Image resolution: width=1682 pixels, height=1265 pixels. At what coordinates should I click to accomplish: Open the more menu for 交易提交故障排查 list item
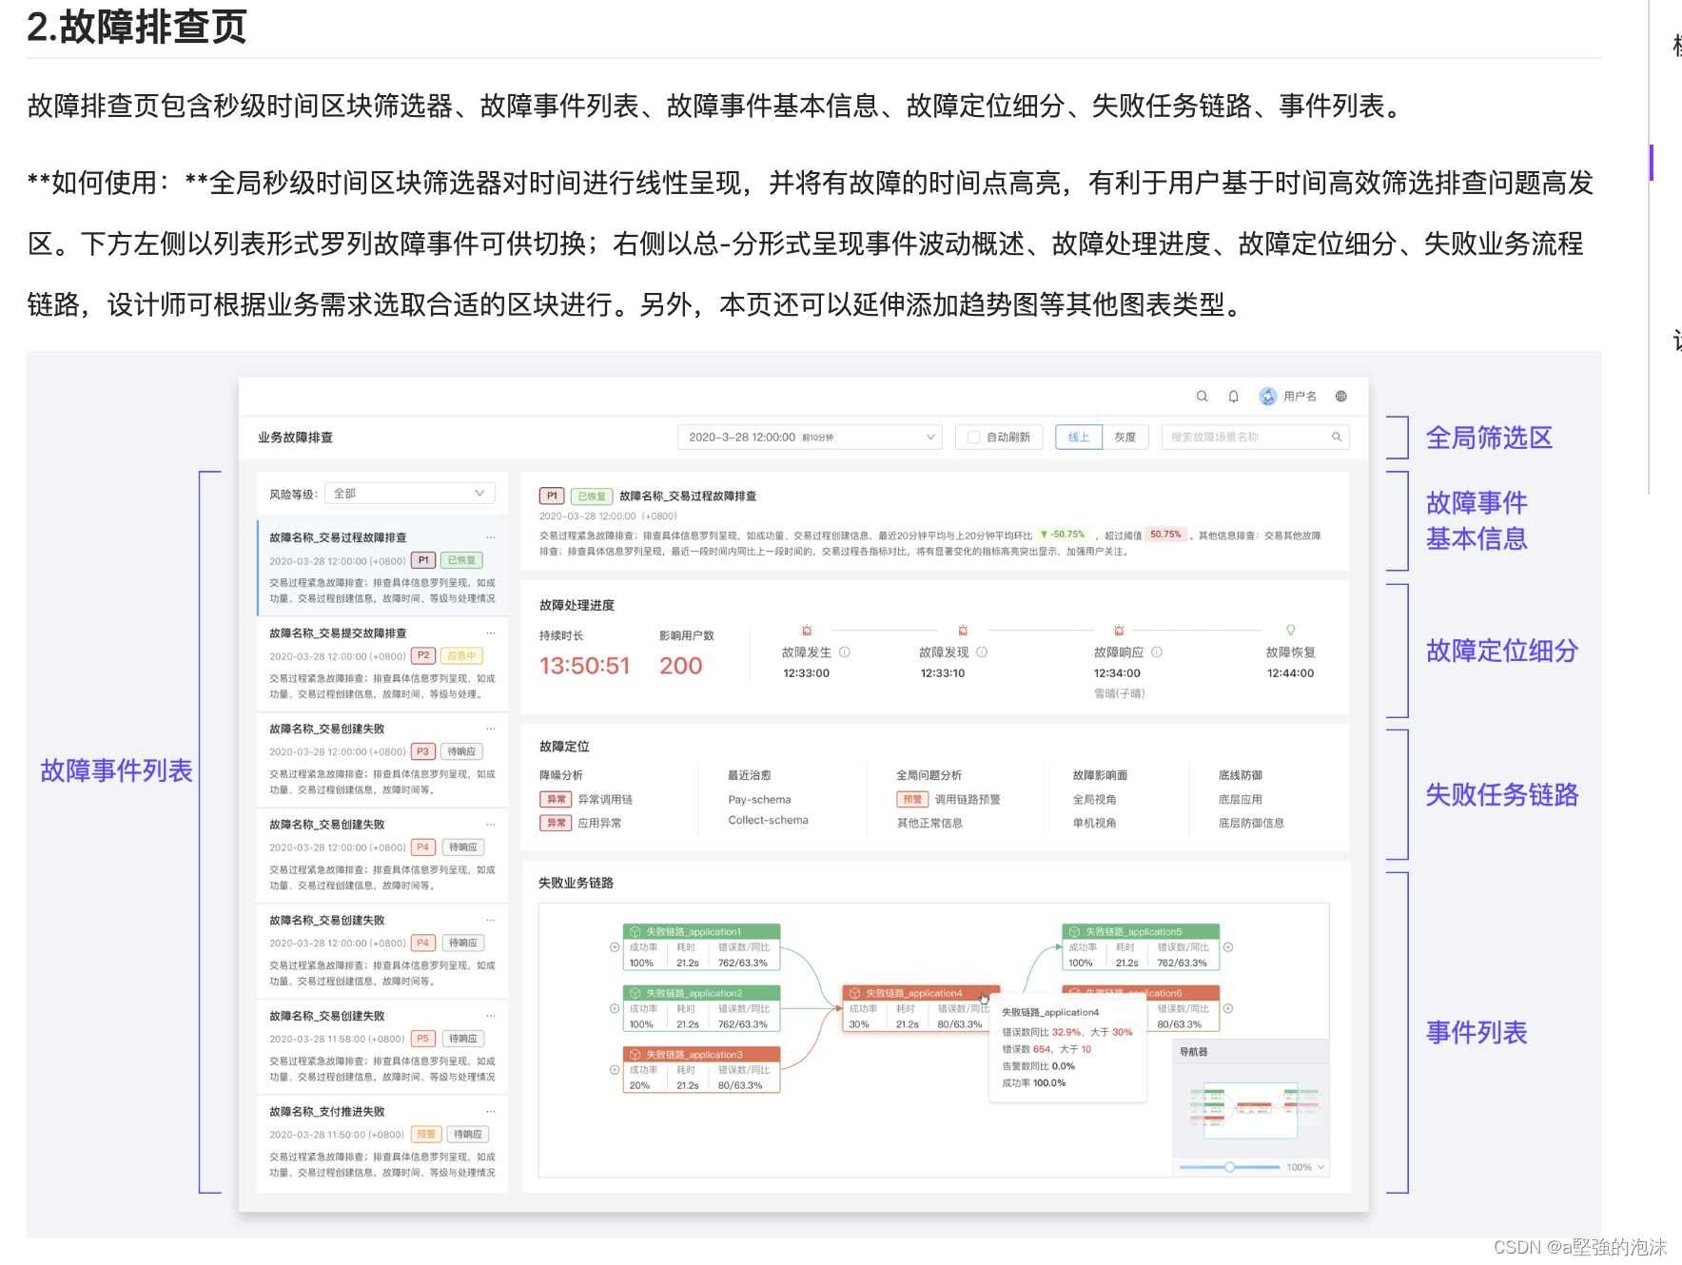click(491, 632)
